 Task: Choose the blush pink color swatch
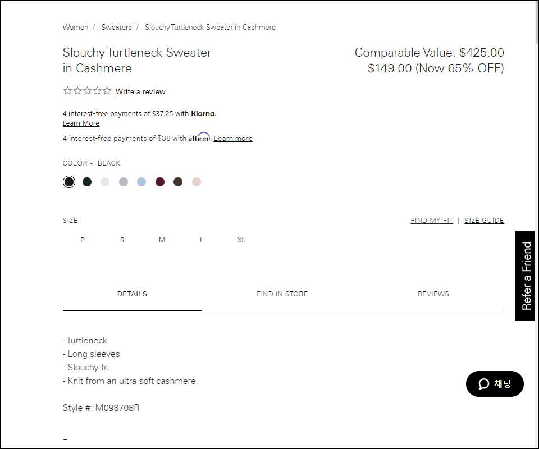point(197,182)
